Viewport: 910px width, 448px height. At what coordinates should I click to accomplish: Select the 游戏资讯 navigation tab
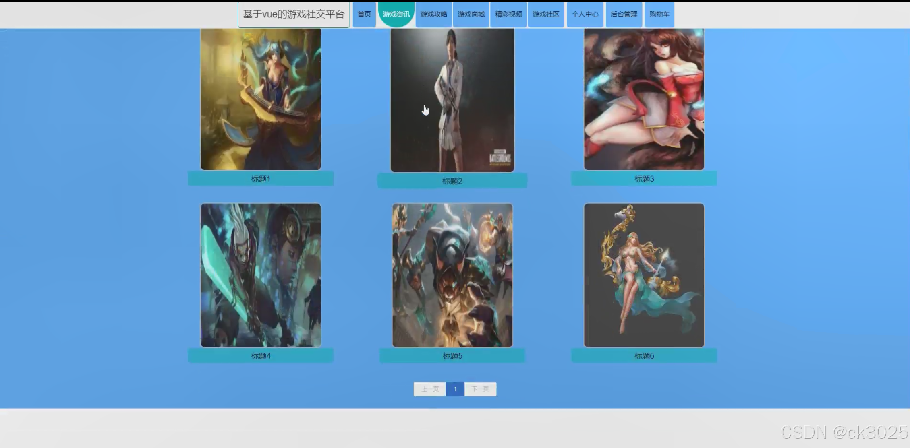(x=396, y=14)
